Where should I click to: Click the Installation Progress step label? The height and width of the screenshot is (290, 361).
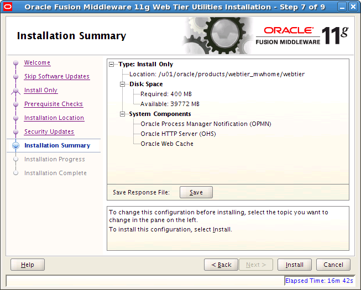pos(55,159)
